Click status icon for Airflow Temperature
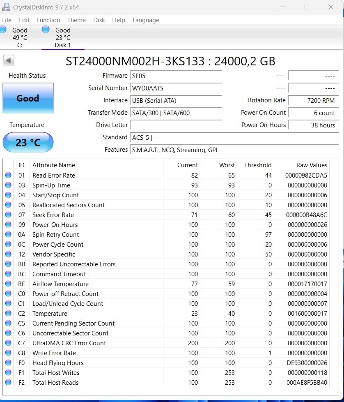Image resolution: width=344 pixels, height=402 pixels. click(x=8, y=284)
